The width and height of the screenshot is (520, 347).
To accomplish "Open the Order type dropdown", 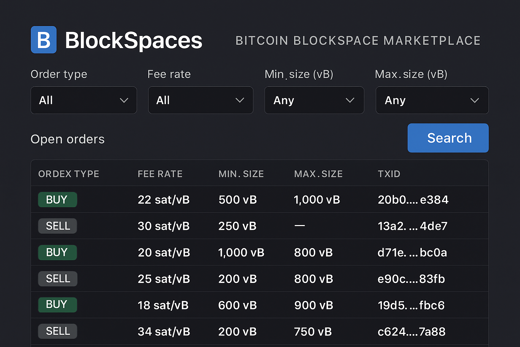I will (84, 100).
